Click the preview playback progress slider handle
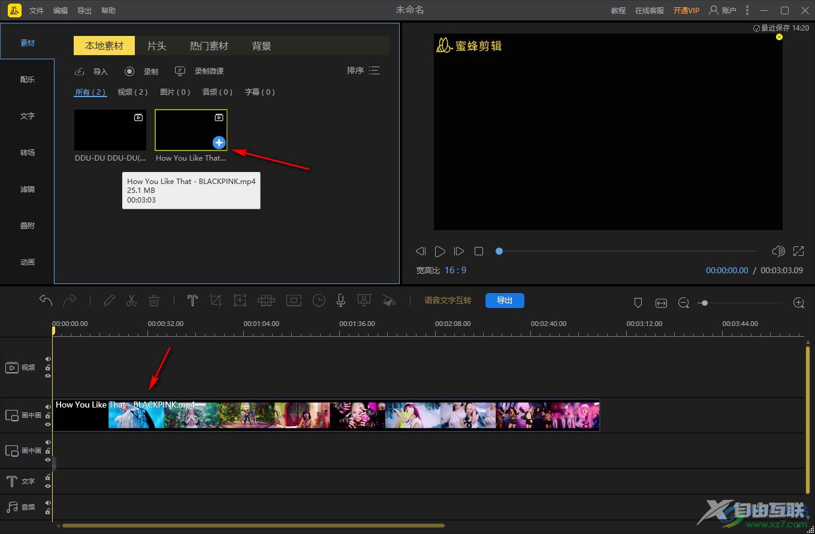The height and width of the screenshot is (534, 815). [x=499, y=251]
